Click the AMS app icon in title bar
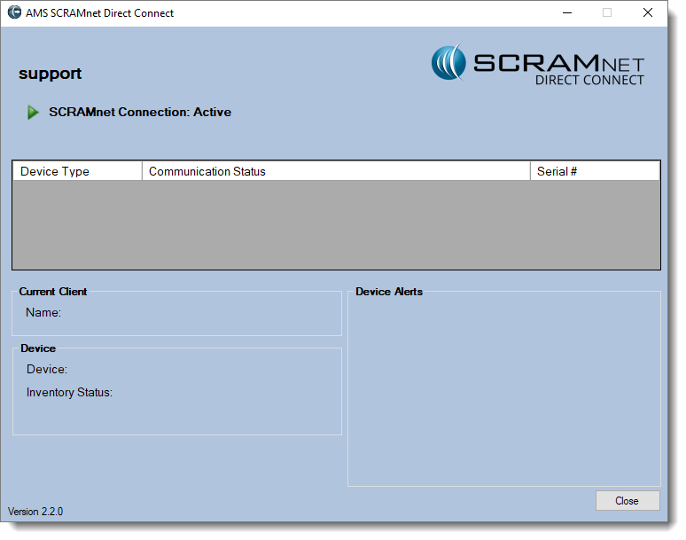The width and height of the screenshot is (686, 540). coord(14,13)
